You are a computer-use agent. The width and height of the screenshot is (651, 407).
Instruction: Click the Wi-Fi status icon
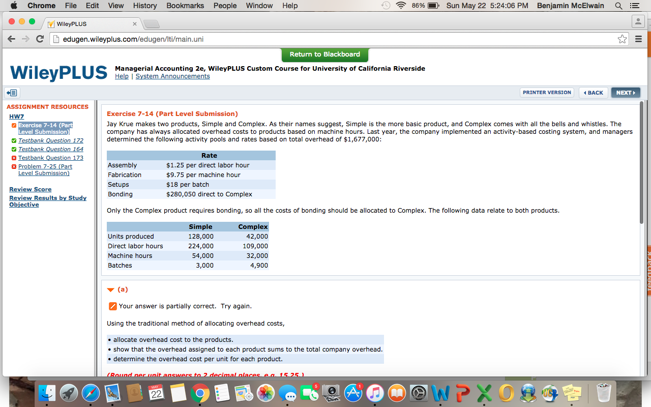401,6
